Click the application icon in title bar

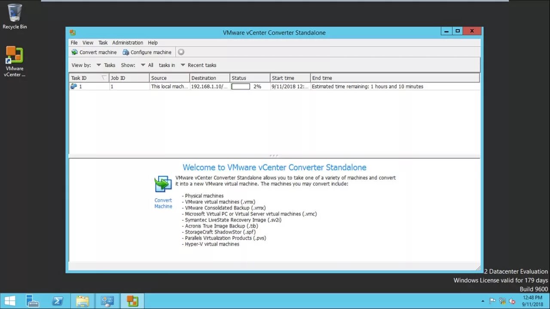73,33
